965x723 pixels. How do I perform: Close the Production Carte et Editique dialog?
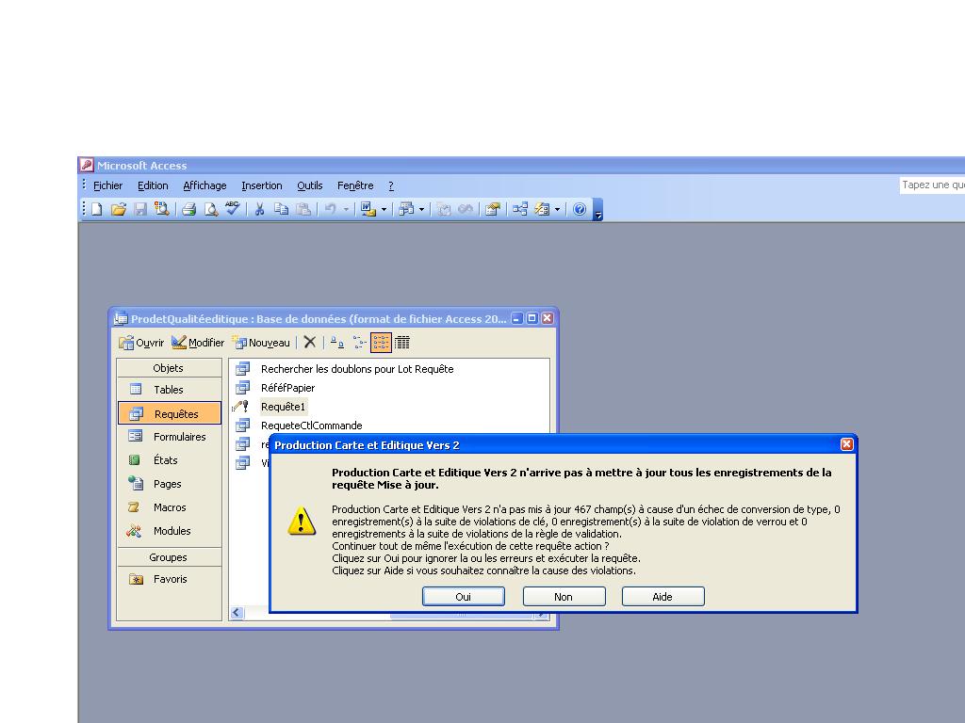click(847, 444)
